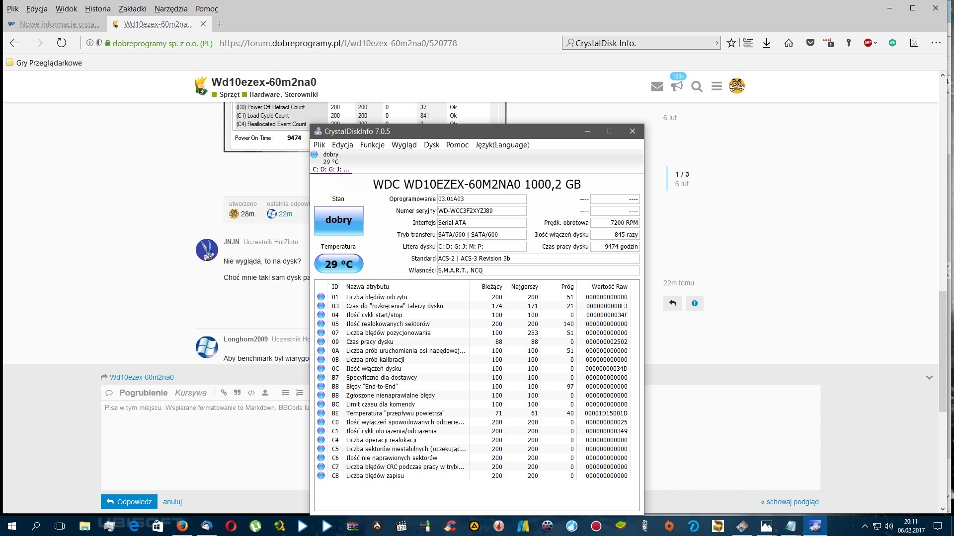Bookmark this page with star icon
Screen dimensions: 954x536
point(731,43)
